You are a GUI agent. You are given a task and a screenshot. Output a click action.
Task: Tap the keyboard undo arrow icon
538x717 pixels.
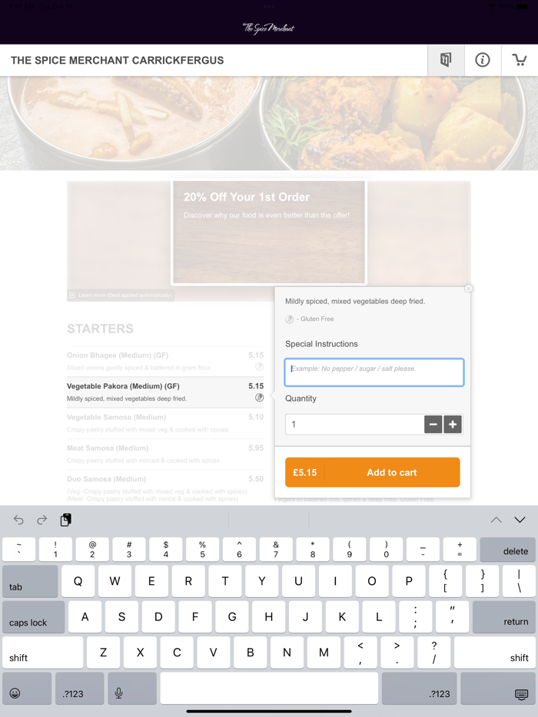coord(18,520)
